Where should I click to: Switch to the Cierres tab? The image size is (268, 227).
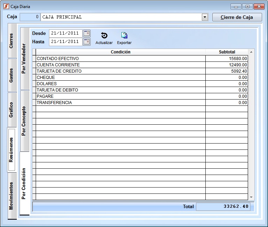pyautogui.click(x=12, y=41)
